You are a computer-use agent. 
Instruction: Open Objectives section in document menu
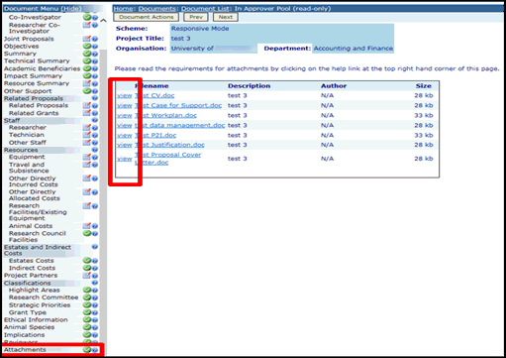[x=21, y=47]
